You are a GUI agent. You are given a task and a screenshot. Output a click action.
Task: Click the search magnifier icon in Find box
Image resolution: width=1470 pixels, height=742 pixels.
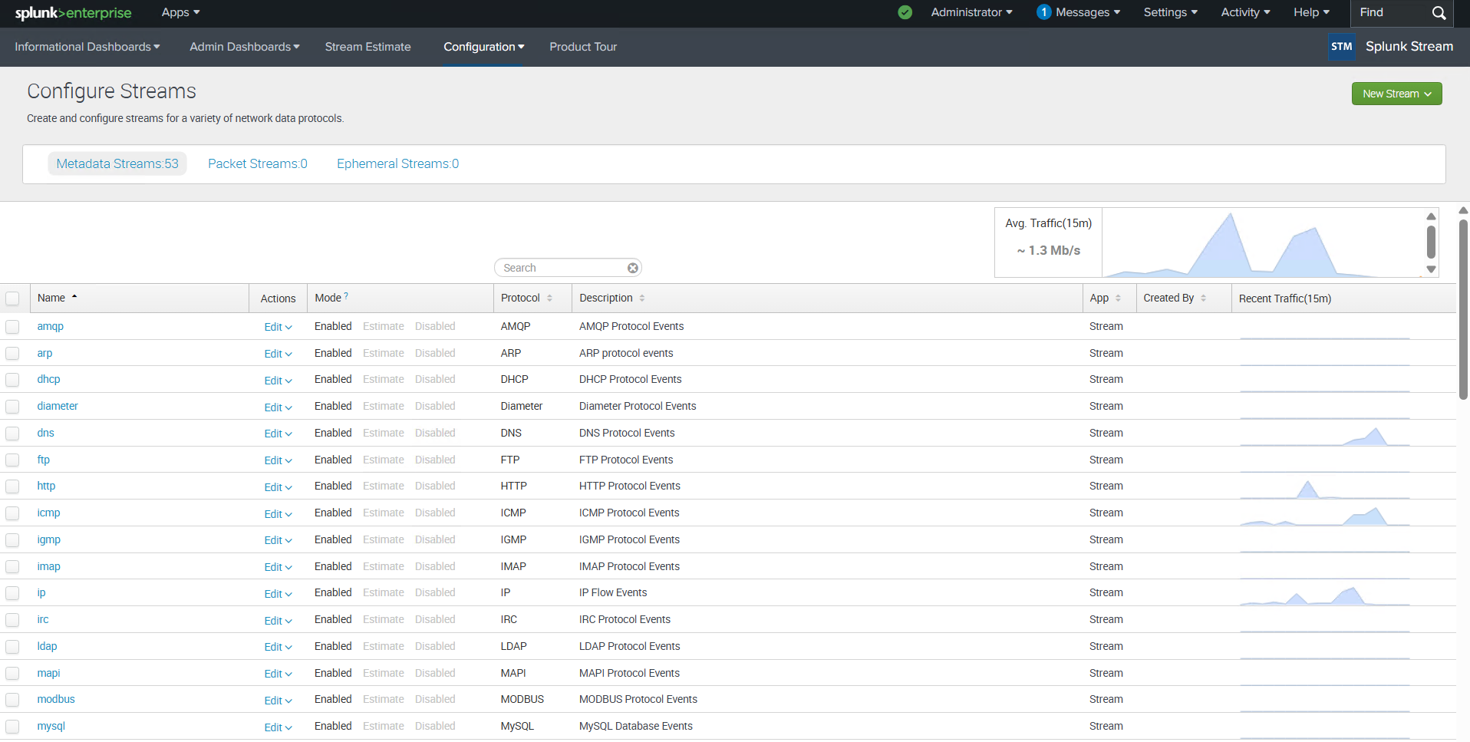(x=1439, y=13)
